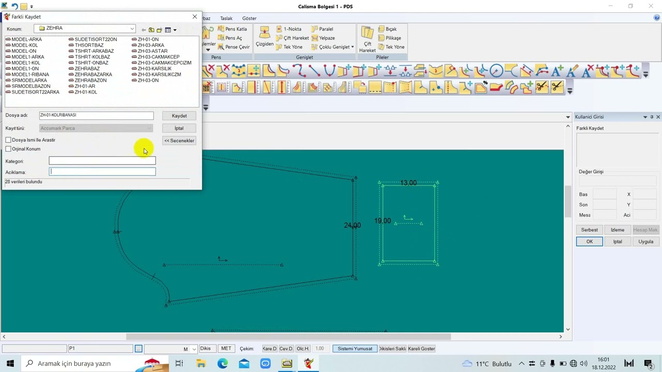Toggle Dikisleri Sakla in the status bar
The height and width of the screenshot is (372, 662).
[x=393, y=349]
